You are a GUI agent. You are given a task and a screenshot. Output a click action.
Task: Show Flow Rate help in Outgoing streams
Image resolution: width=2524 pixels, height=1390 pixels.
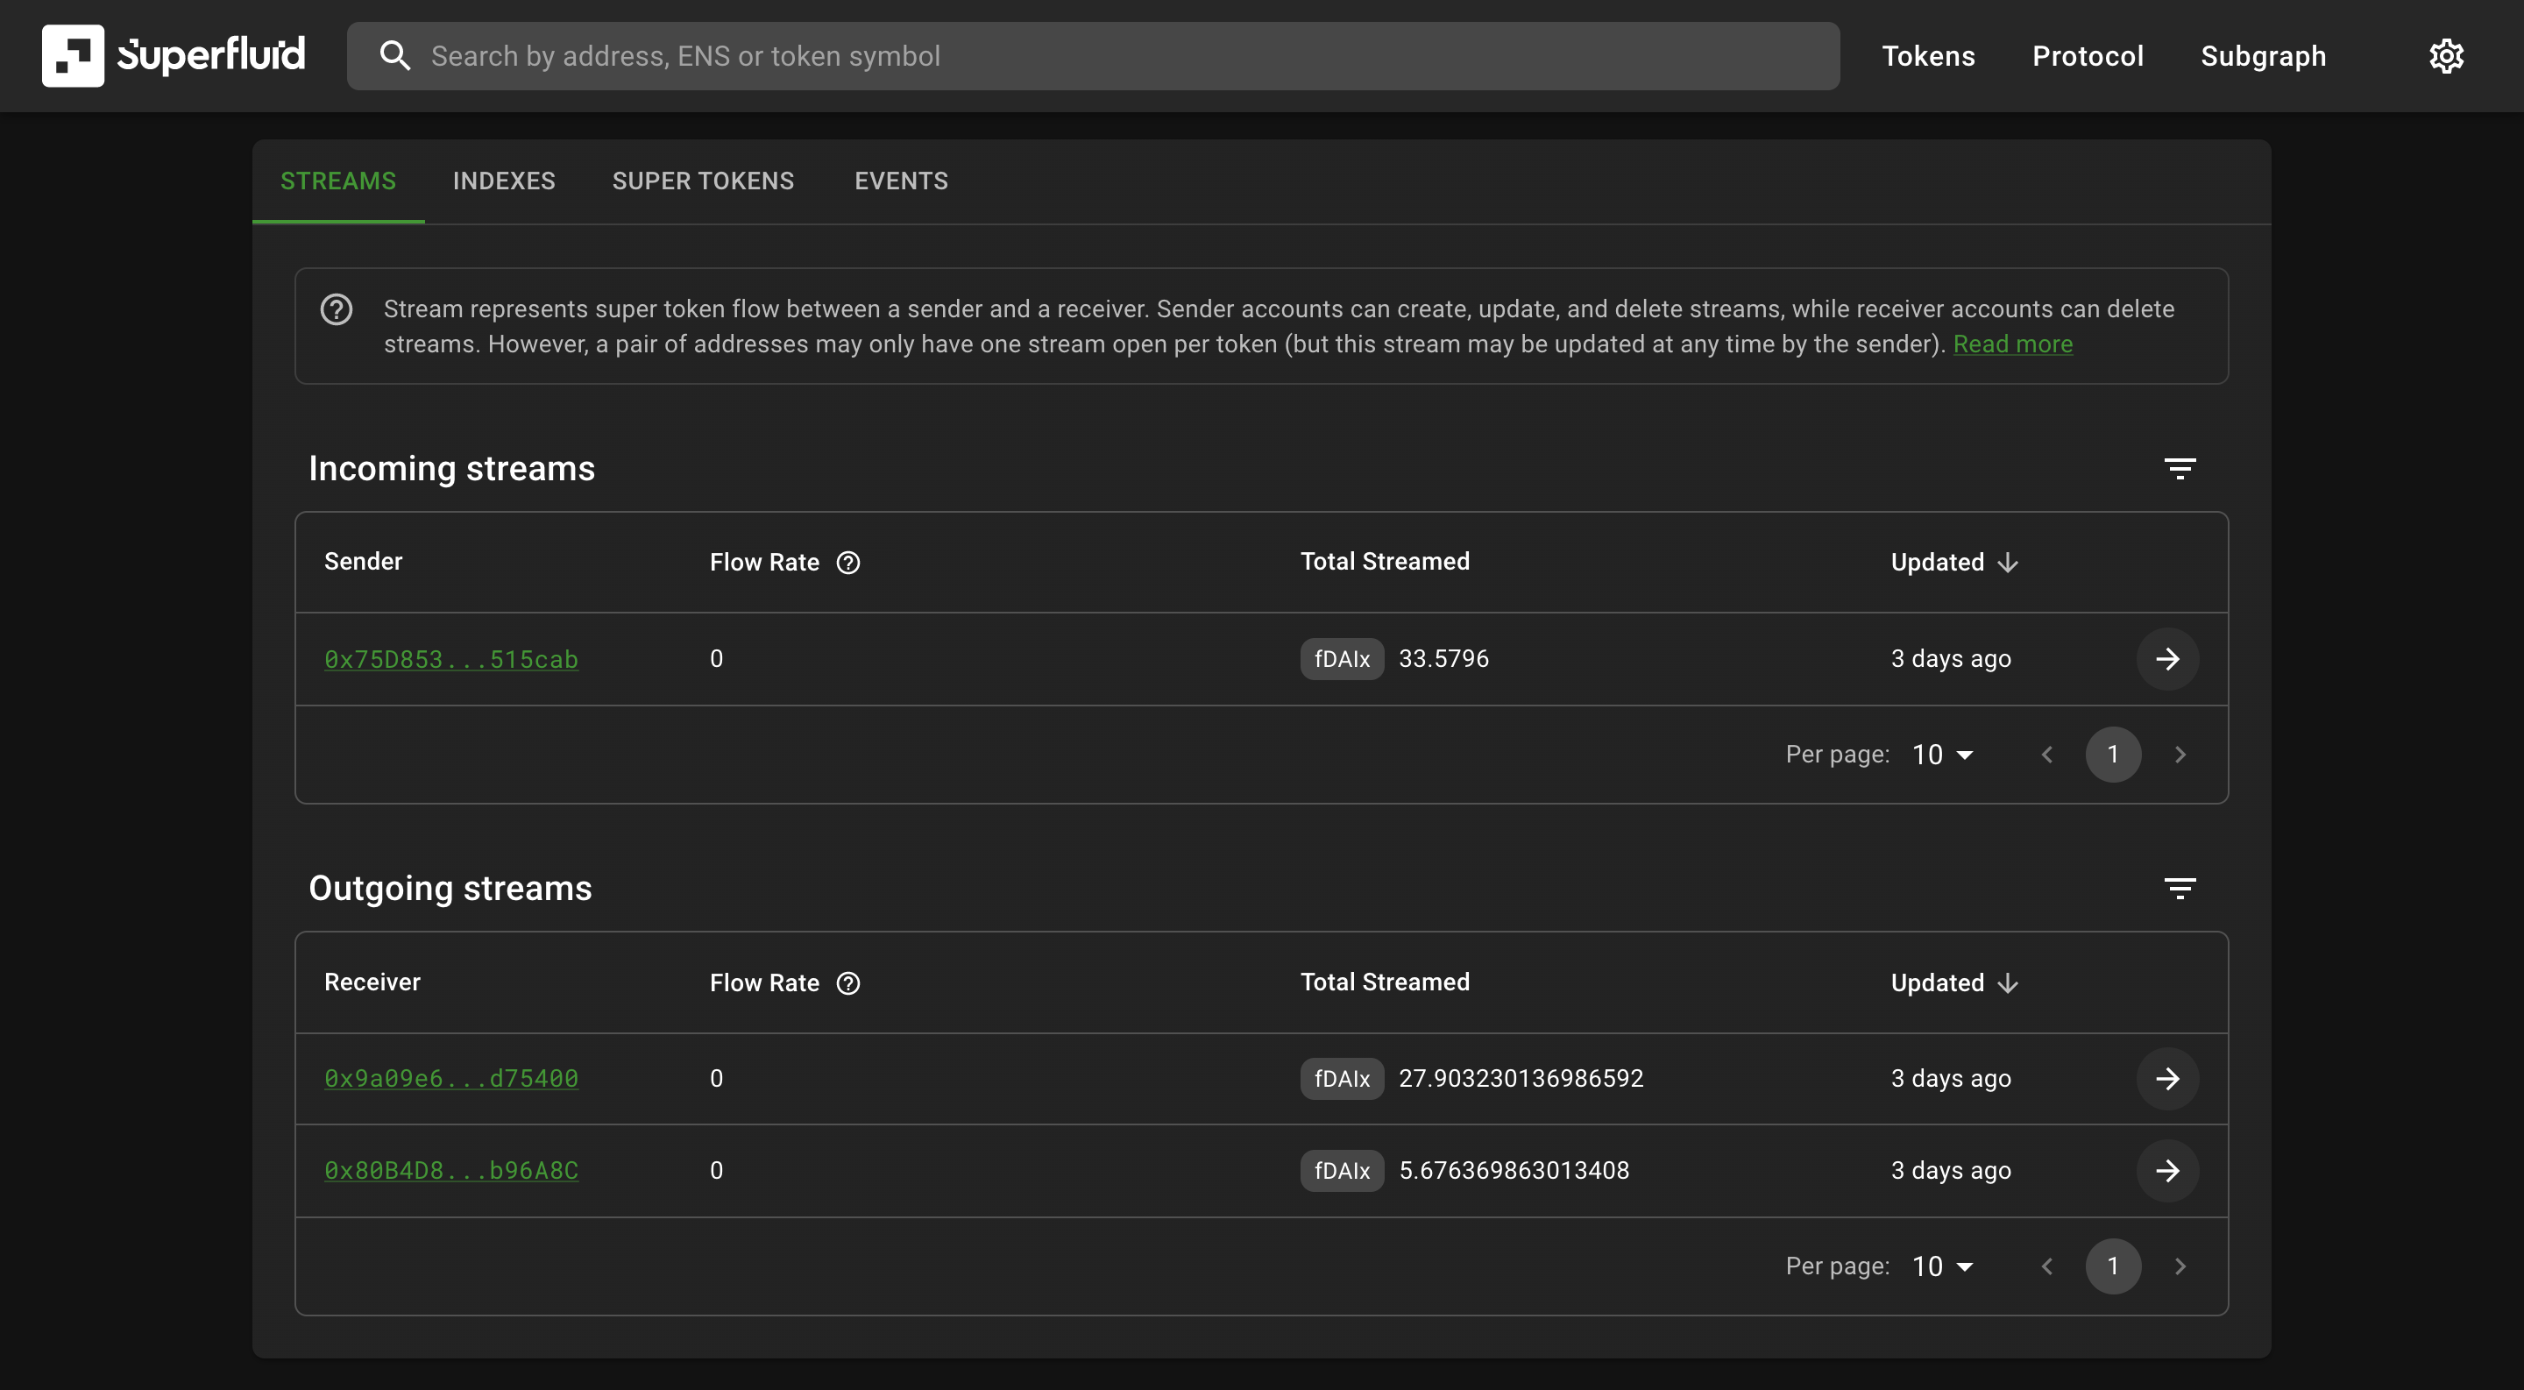pyautogui.click(x=848, y=982)
